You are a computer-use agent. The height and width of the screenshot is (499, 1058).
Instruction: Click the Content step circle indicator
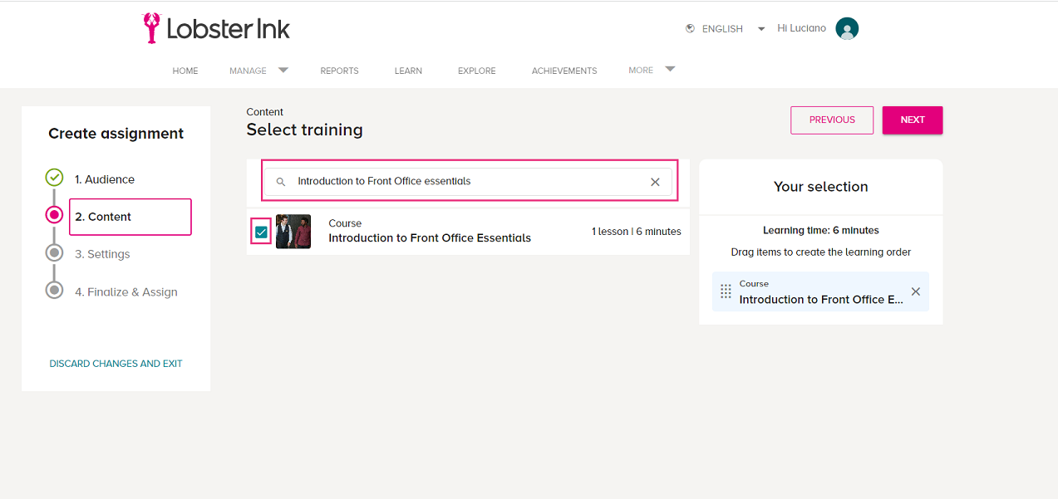(x=54, y=215)
